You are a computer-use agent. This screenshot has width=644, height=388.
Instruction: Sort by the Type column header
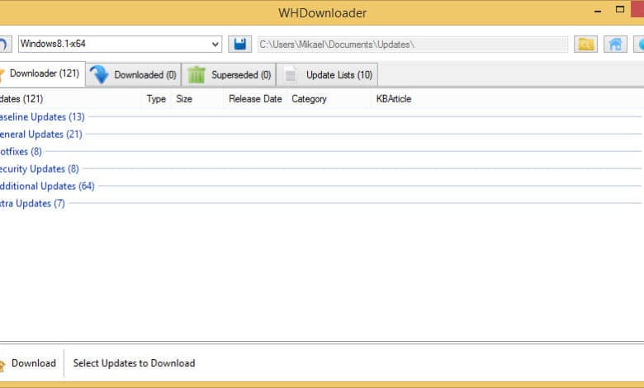point(156,99)
